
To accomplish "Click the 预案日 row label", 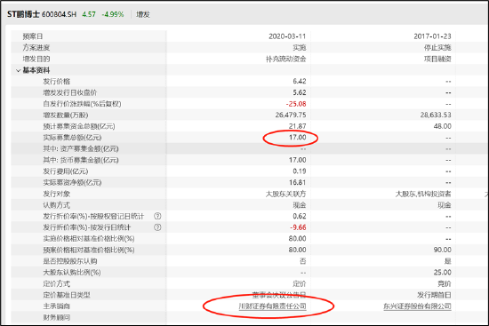I will coord(32,36).
